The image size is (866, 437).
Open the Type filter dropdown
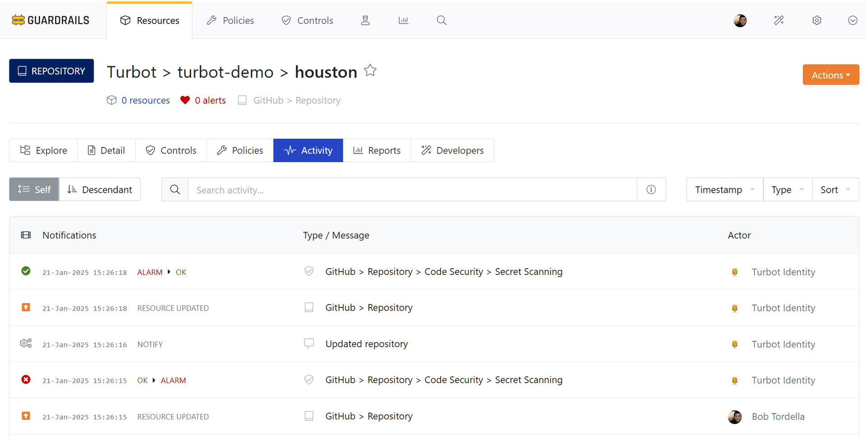coord(787,189)
